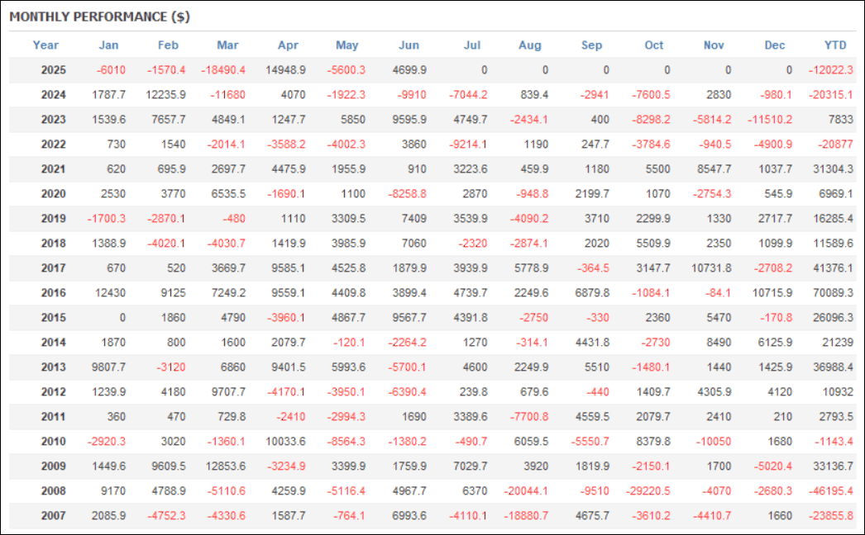Select the 2025 year row label
This screenshot has height=535, width=865.
coord(54,70)
